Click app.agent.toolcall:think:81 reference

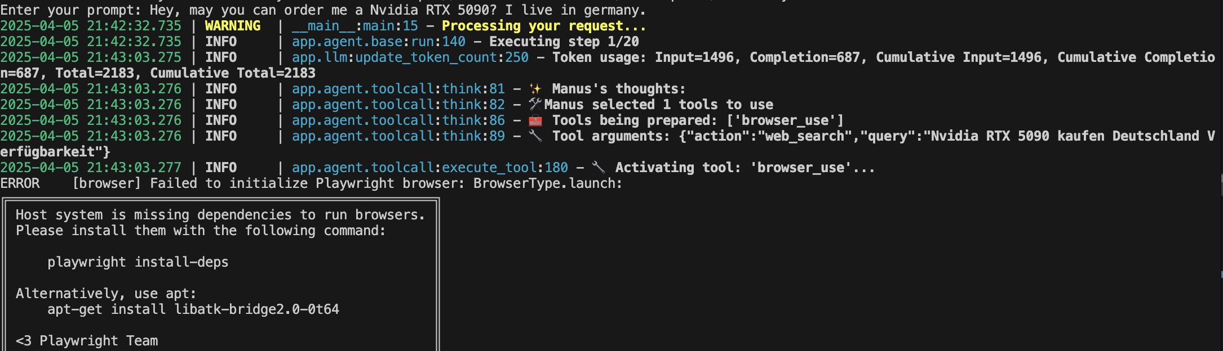tap(398, 89)
